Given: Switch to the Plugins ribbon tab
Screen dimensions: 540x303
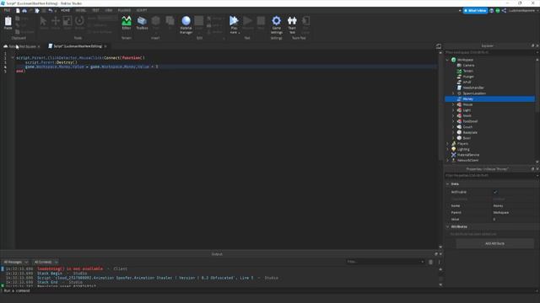Looking at the screenshot, I should [124, 10].
